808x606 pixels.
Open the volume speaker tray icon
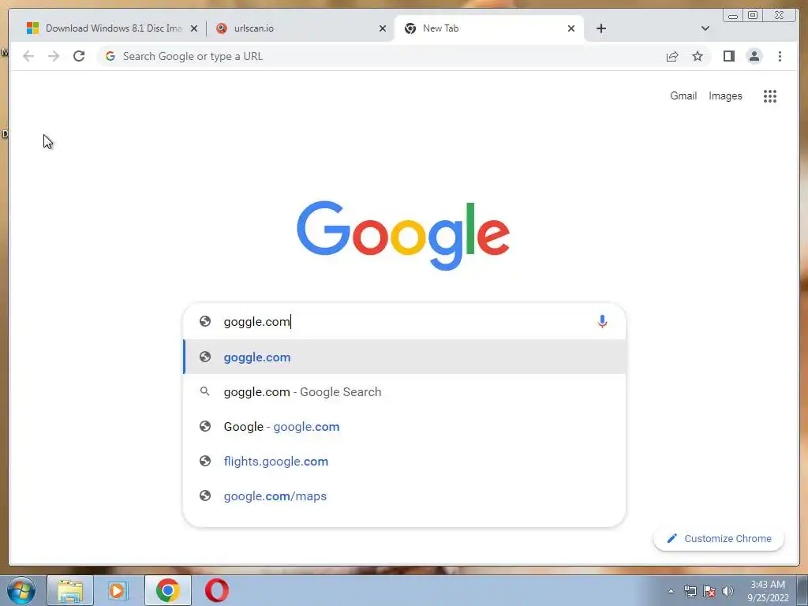point(728,591)
